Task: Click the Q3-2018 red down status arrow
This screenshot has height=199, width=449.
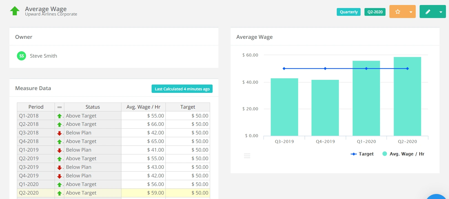Action: [59, 133]
